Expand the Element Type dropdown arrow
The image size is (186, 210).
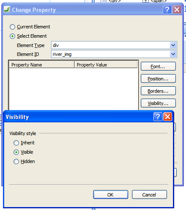173,45
